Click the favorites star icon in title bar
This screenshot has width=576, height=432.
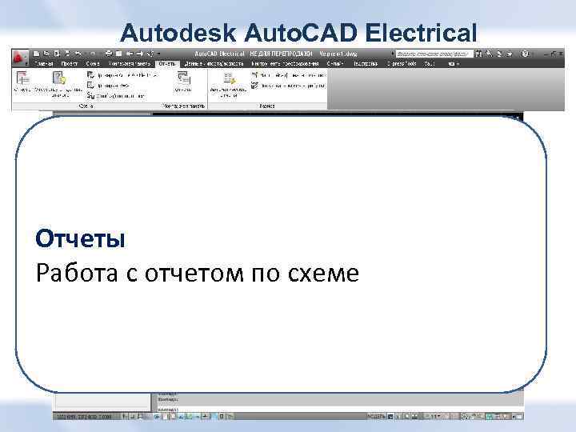(x=510, y=54)
